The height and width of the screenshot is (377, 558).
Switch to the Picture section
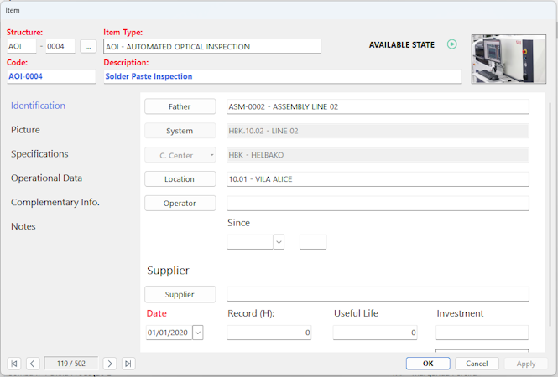25,130
